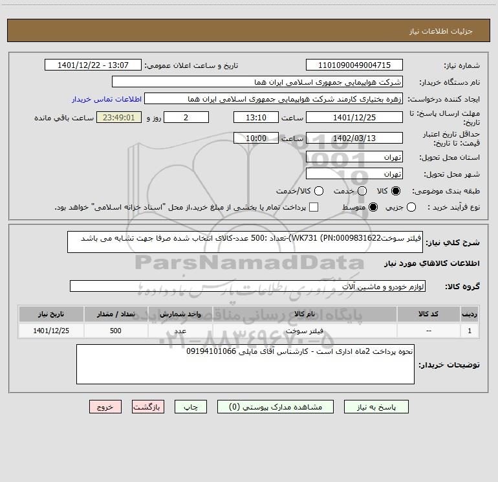Click the general description text box WK731

(x=245, y=242)
